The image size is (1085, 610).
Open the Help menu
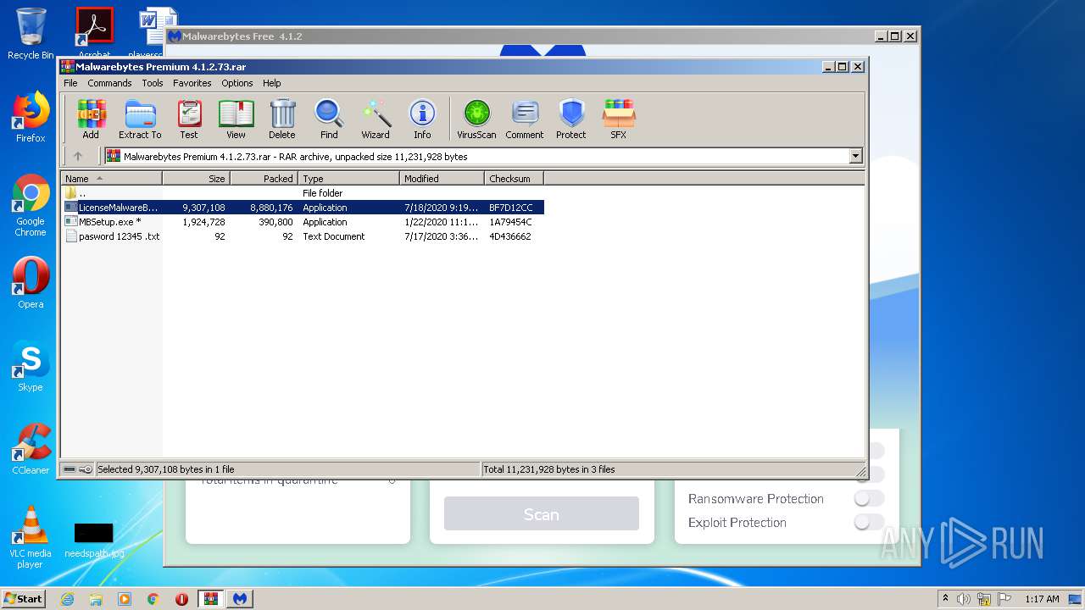[271, 83]
